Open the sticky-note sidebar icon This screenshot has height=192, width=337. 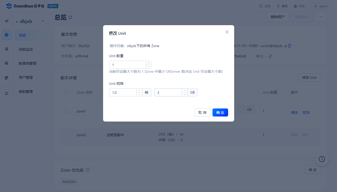(x=7, y=78)
